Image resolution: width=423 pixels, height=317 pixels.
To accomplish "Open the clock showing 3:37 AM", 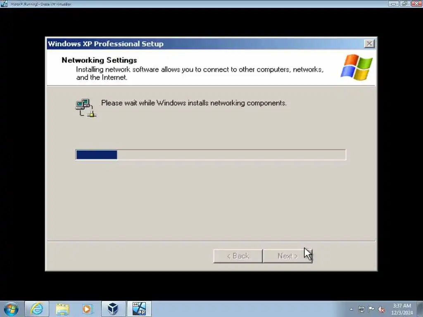I will click(402, 309).
